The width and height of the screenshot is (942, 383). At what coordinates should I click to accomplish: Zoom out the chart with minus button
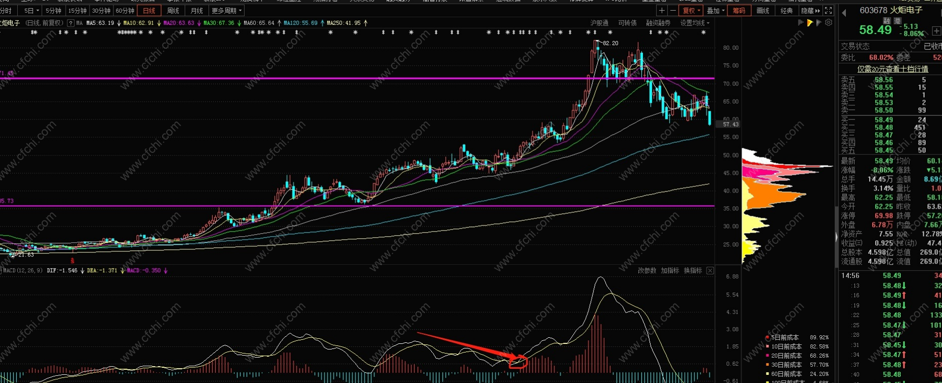pyautogui.click(x=672, y=11)
